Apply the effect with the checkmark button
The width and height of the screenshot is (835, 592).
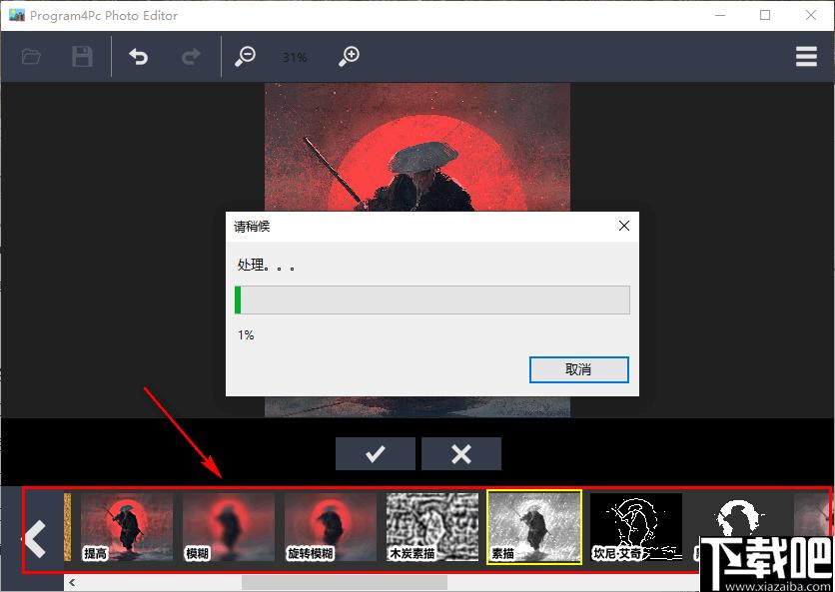pyautogui.click(x=376, y=453)
